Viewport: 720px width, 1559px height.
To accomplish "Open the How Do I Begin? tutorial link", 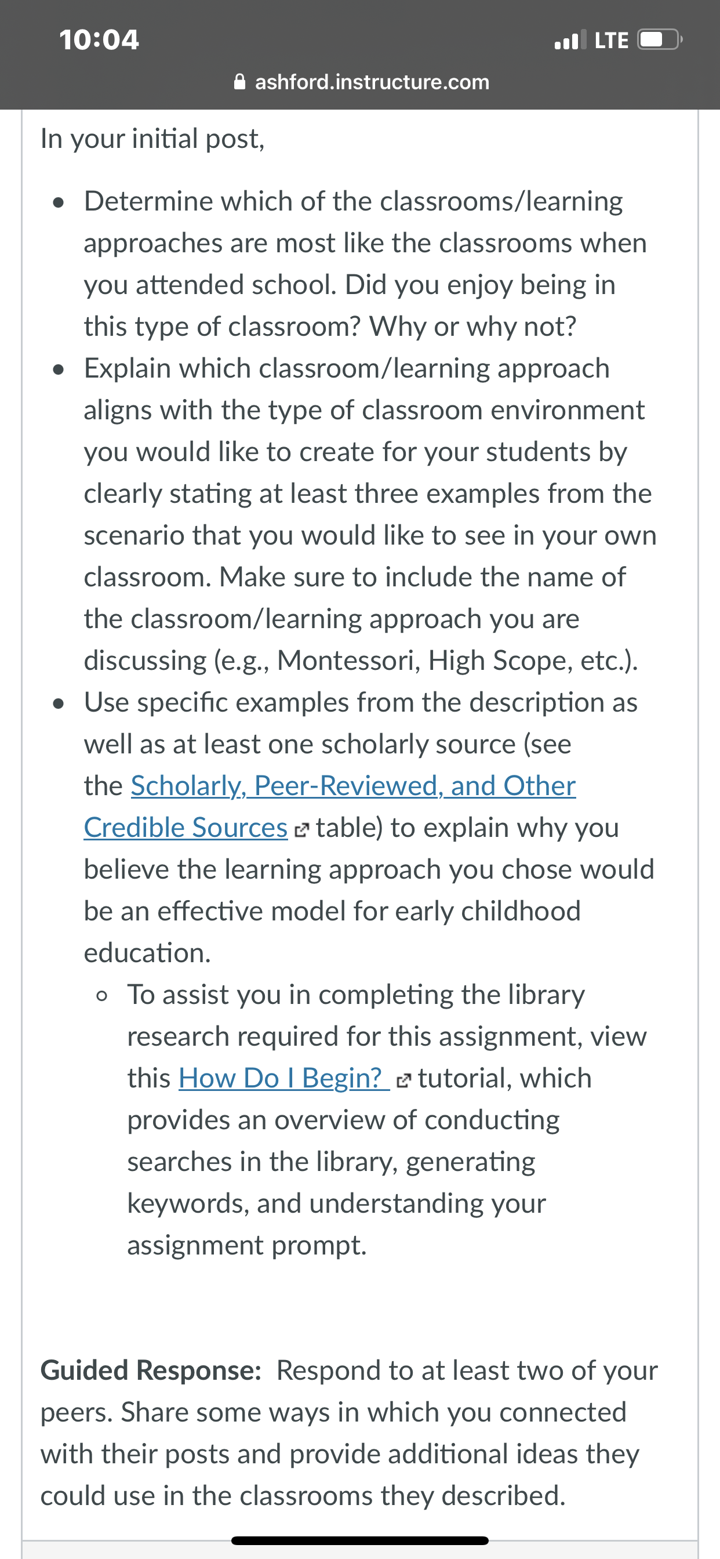I will 285,1078.
